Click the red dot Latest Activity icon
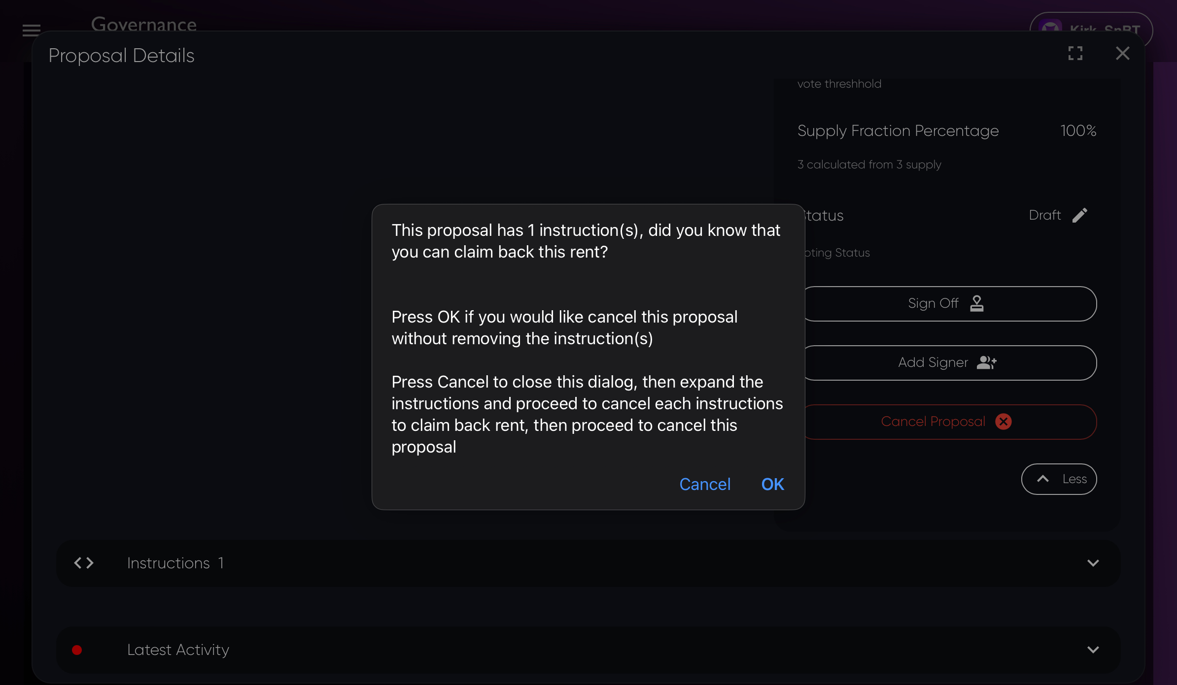This screenshot has height=685, width=1177. 77,650
